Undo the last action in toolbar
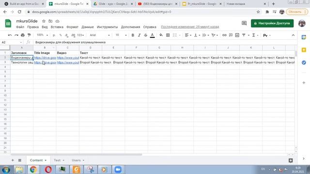This screenshot has width=310, height=174. point(10,35)
